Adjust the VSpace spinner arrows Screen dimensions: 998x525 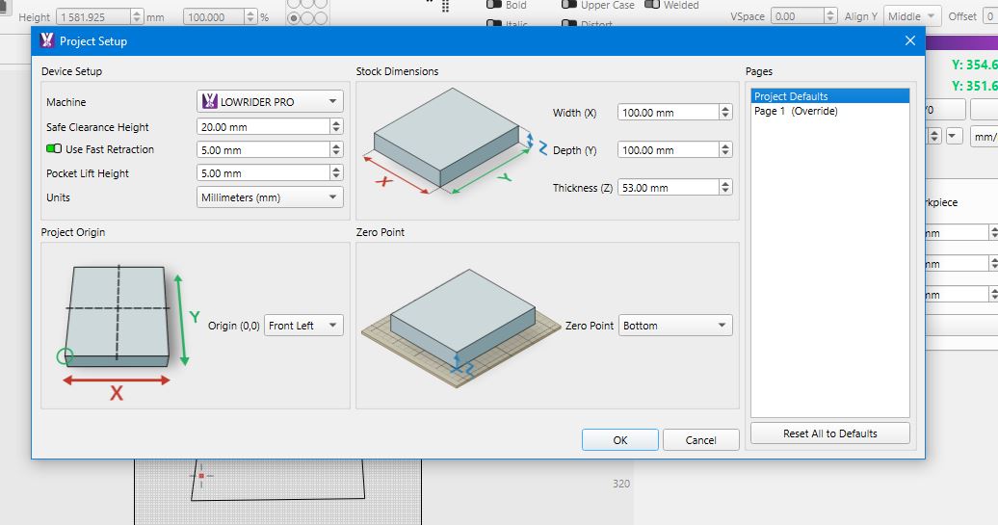coord(830,16)
